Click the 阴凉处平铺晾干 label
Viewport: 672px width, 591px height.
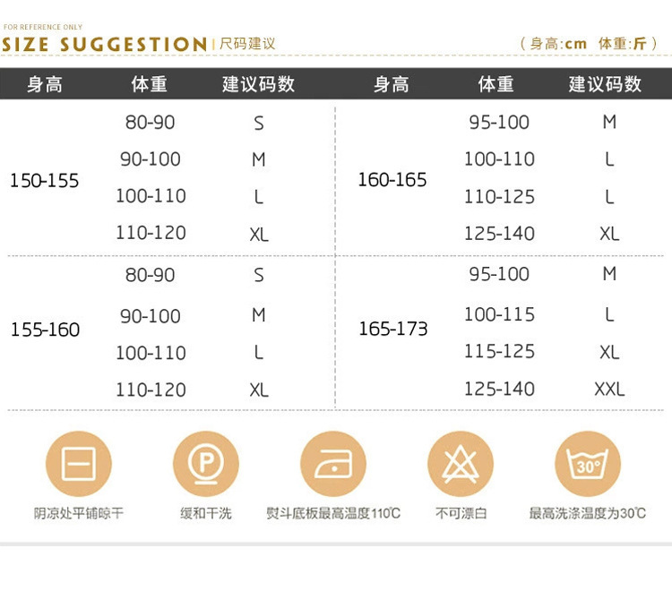tap(79, 514)
